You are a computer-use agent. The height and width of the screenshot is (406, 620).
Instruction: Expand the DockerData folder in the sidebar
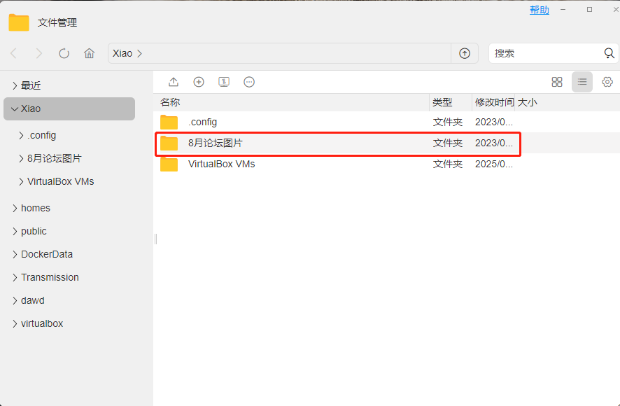[x=15, y=254]
